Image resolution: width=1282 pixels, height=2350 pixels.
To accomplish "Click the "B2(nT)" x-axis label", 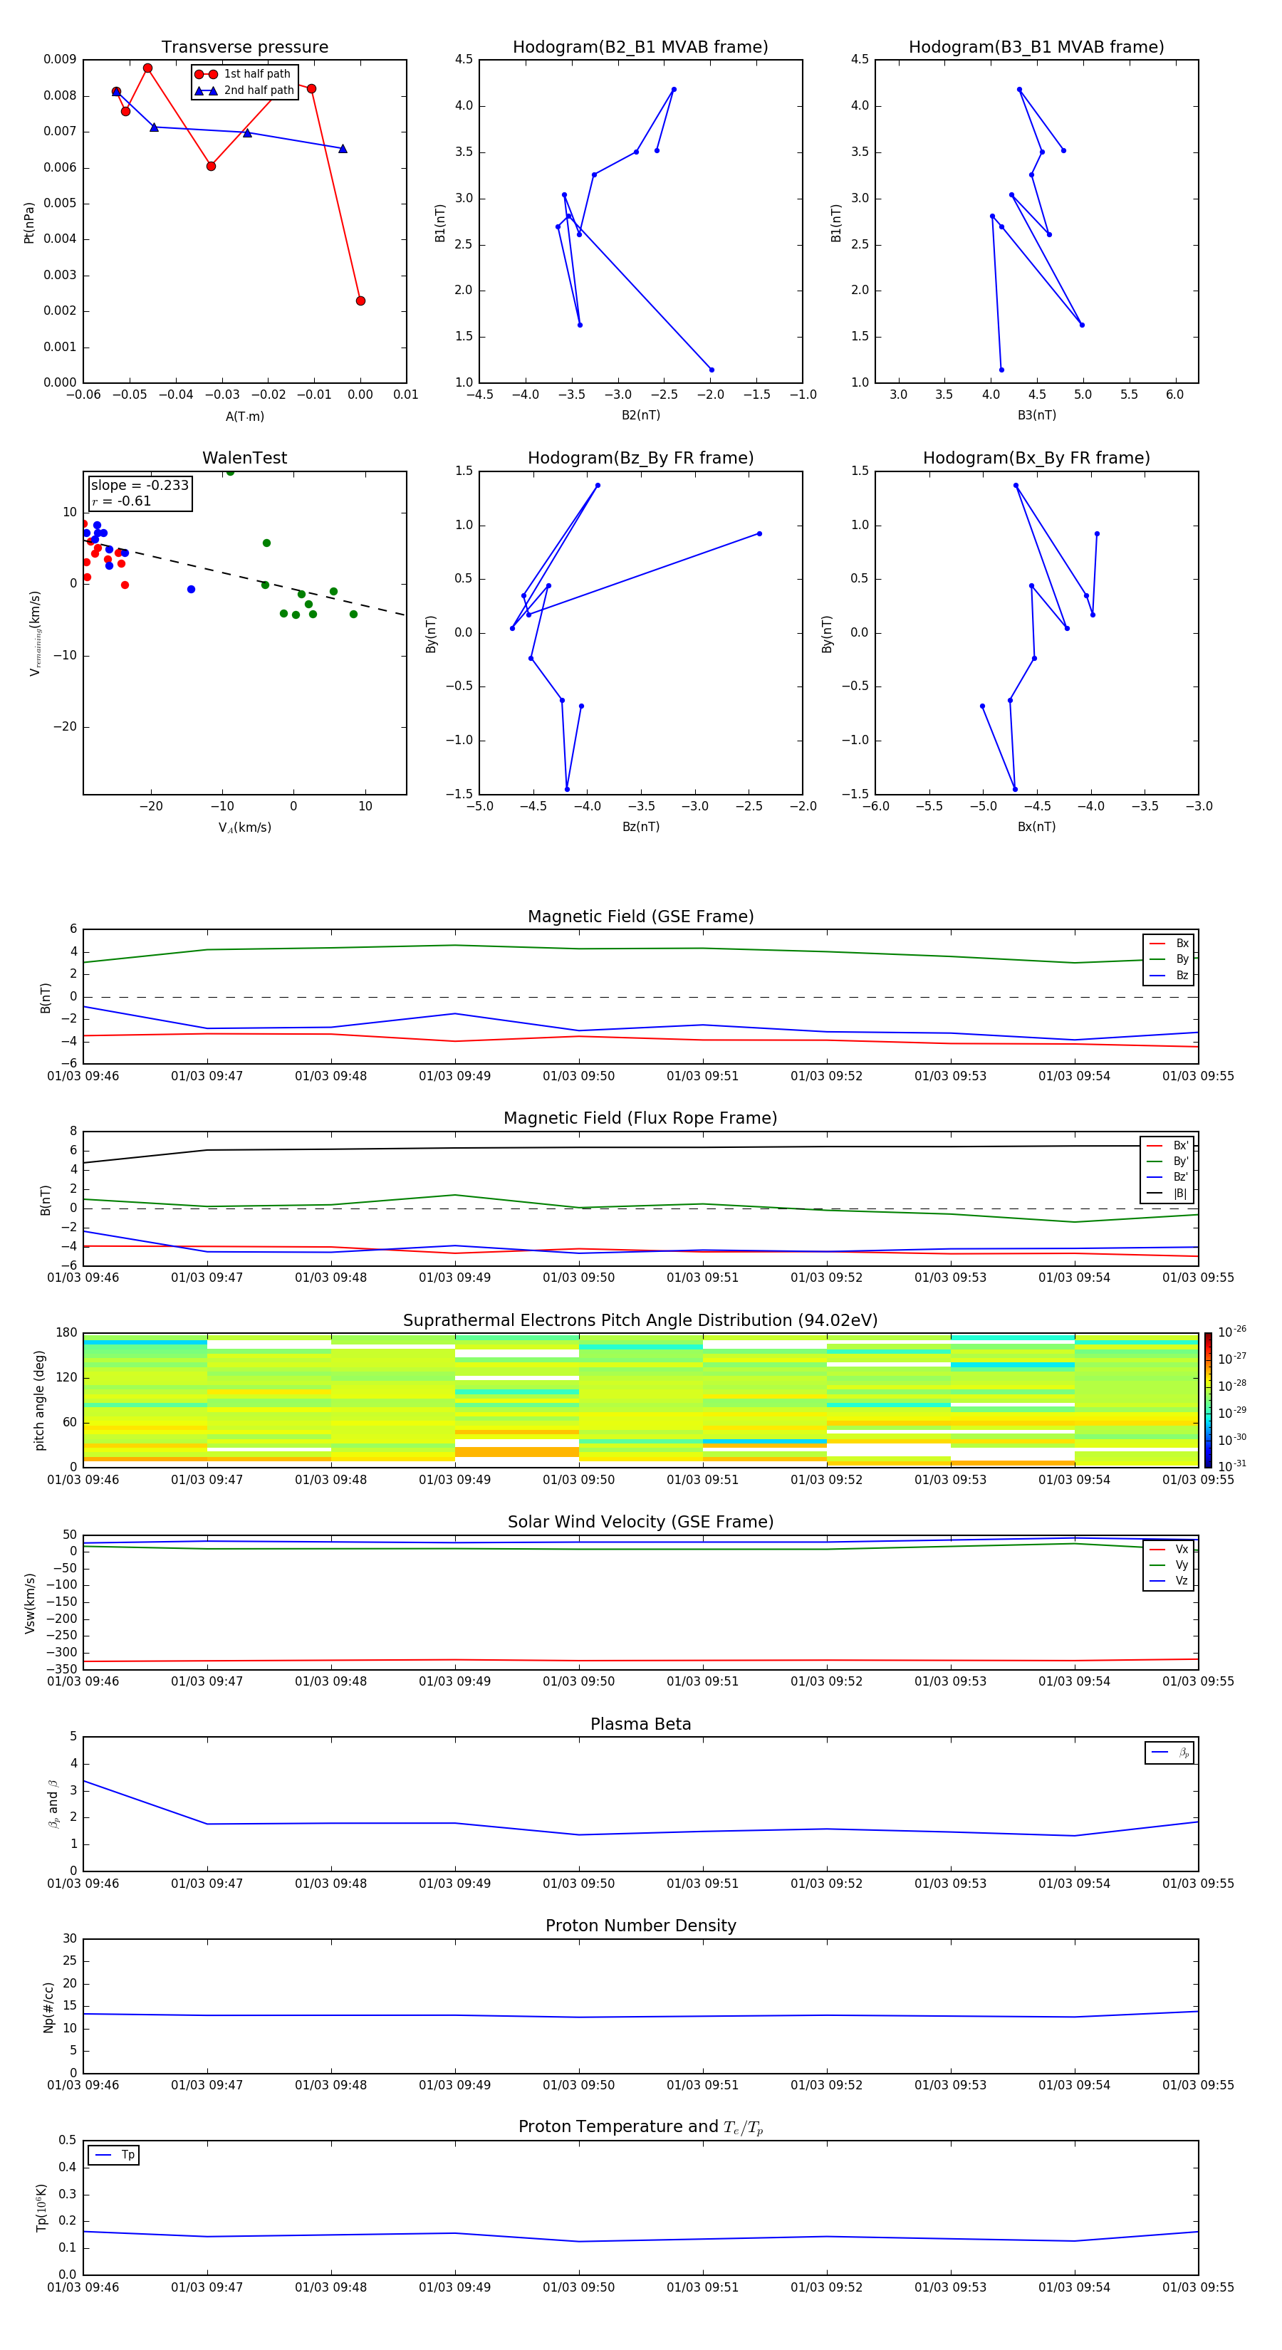I will click(640, 416).
